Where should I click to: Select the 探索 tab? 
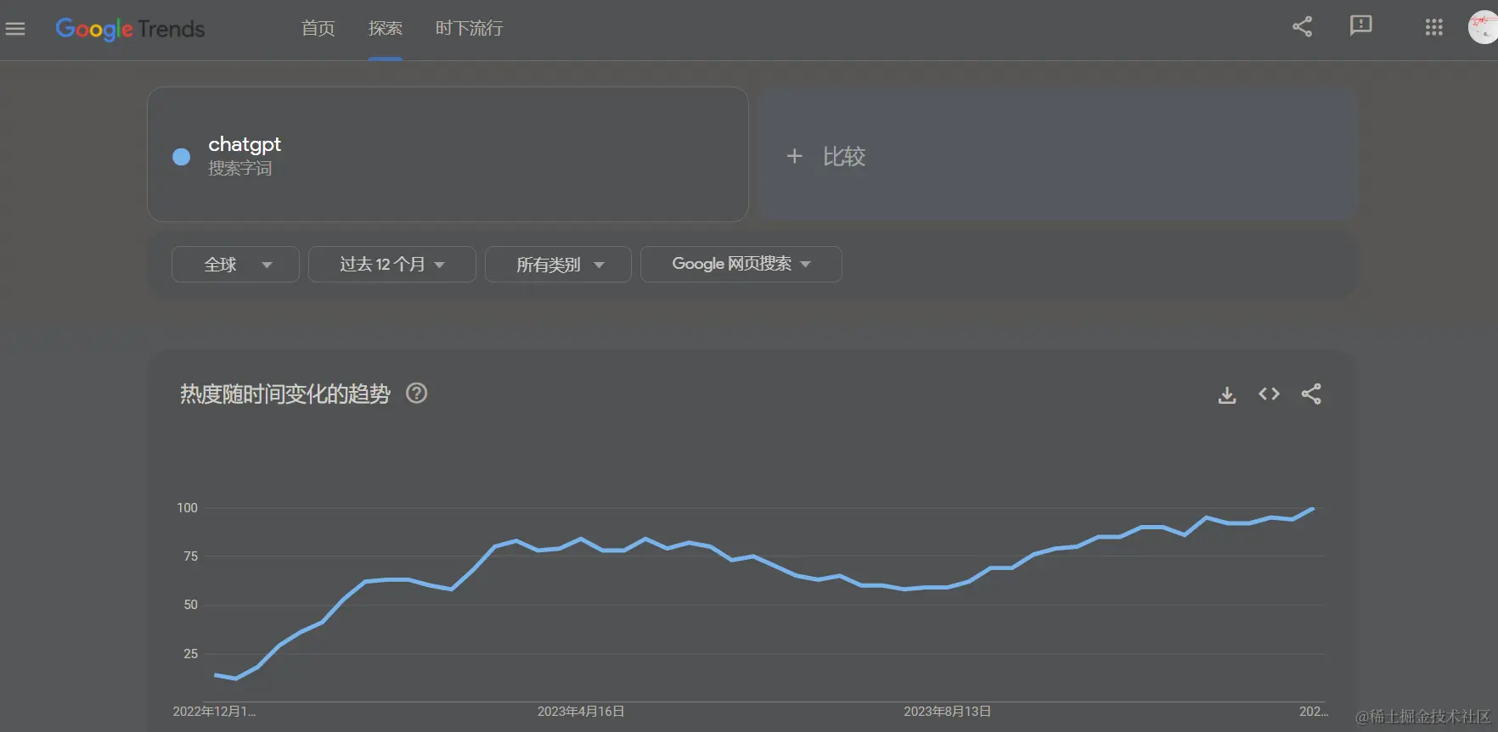pyautogui.click(x=386, y=29)
